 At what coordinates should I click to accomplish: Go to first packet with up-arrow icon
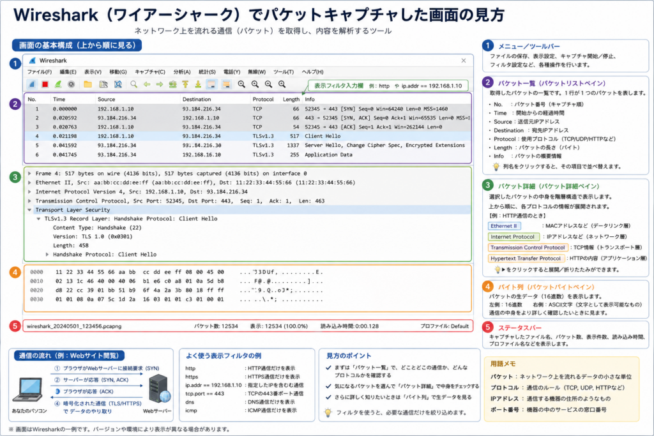click(x=185, y=84)
